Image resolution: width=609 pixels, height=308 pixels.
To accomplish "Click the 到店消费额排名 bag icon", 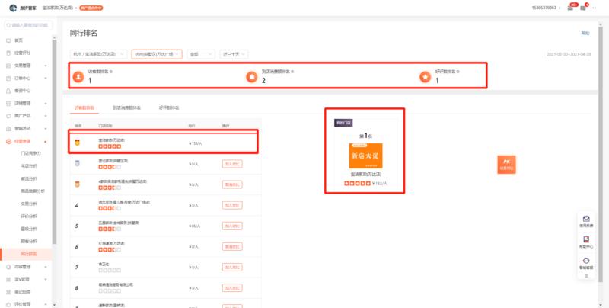I will coord(251,76).
